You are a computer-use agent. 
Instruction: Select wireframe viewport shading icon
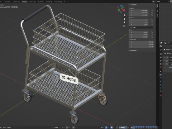pyautogui.click(x=120, y=128)
